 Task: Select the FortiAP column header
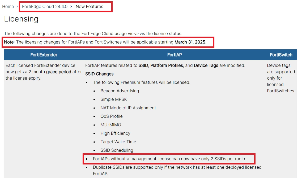tap(175, 55)
